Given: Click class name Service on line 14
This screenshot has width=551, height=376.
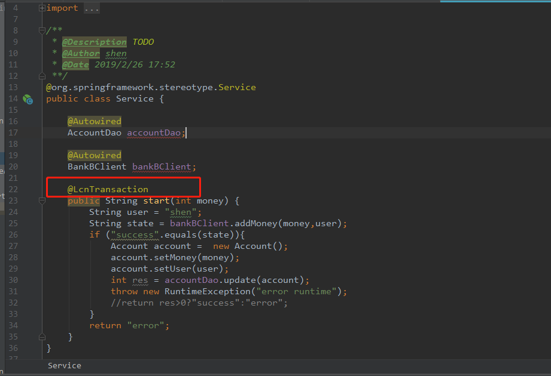Looking at the screenshot, I should coord(135,99).
